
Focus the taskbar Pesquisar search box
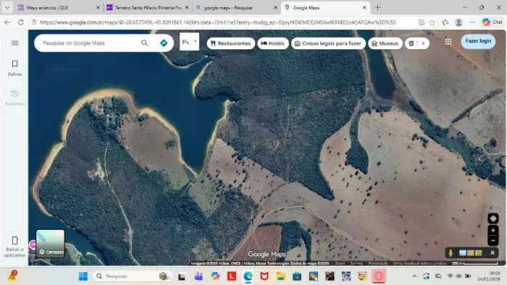(132, 276)
